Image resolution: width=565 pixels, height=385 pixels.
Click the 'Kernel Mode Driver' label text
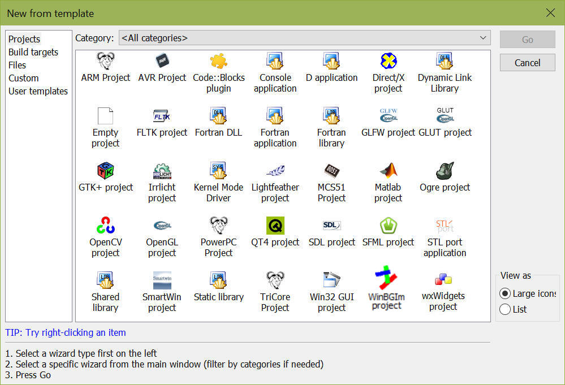pyautogui.click(x=218, y=193)
